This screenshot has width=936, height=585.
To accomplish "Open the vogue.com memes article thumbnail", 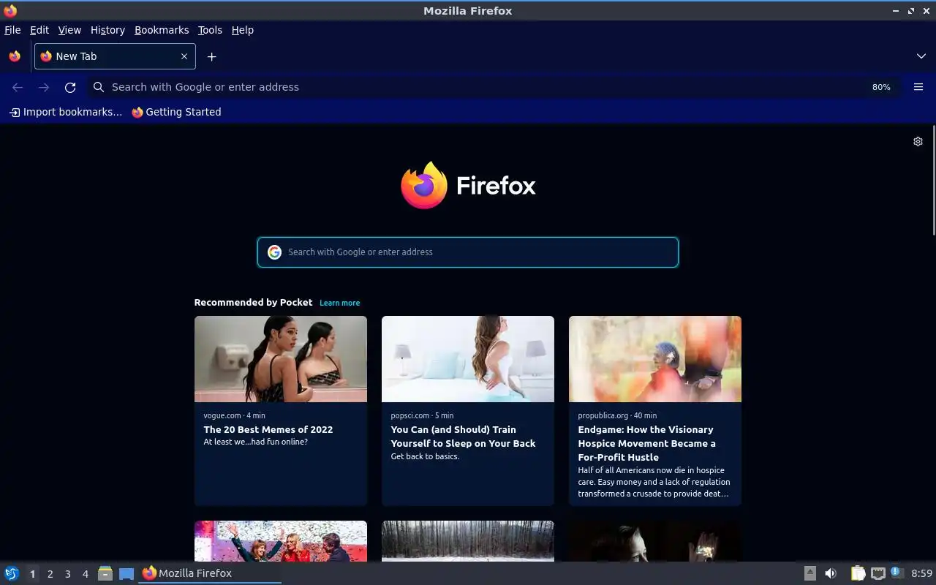I will click(281, 359).
